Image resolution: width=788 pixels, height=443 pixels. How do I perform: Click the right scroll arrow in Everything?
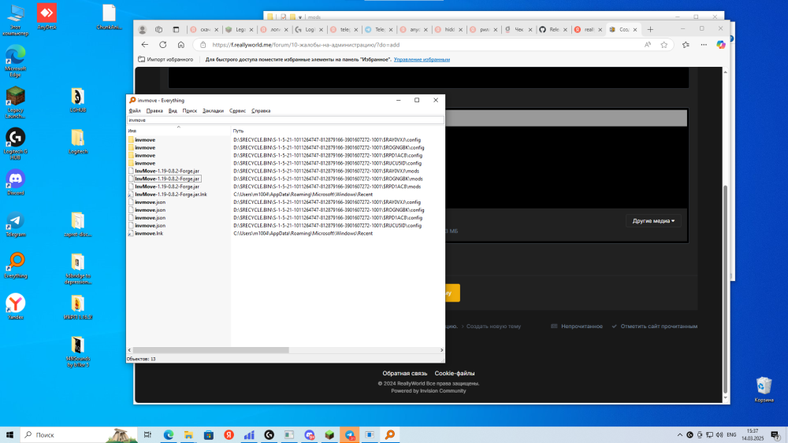point(442,349)
